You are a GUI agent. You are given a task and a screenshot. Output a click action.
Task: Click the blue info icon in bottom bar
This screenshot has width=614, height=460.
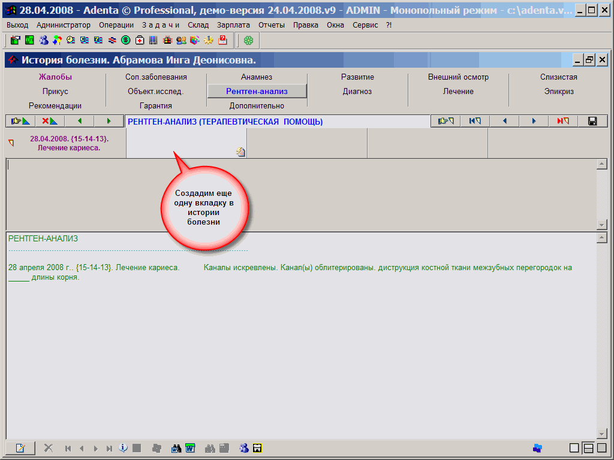coord(123,447)
